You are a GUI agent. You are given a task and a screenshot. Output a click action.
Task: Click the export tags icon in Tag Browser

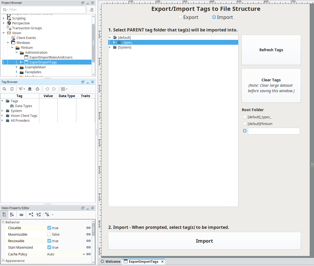(54, 89)
